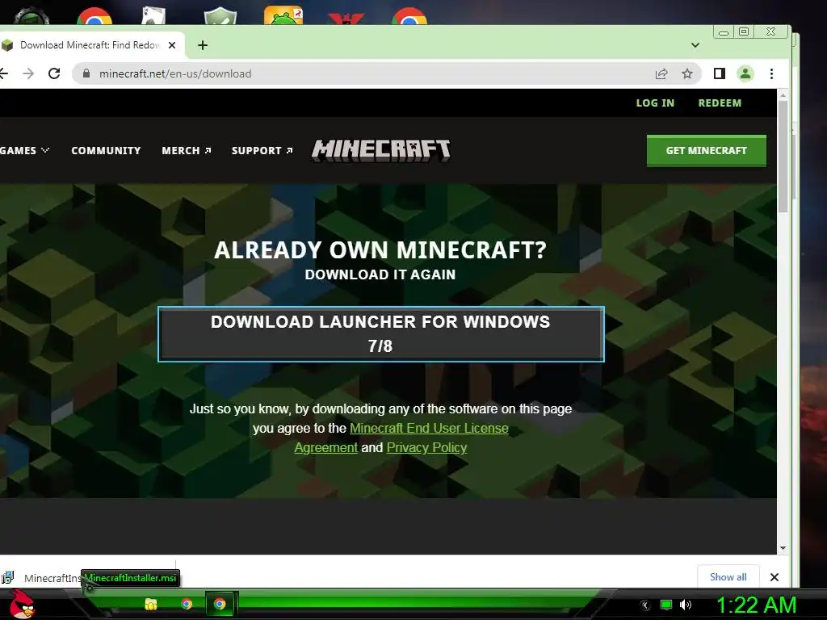Image resolution: width=827 pixels, height=620 pixels.
Task: Click the LOG IN link
Action: coord(655,103)
